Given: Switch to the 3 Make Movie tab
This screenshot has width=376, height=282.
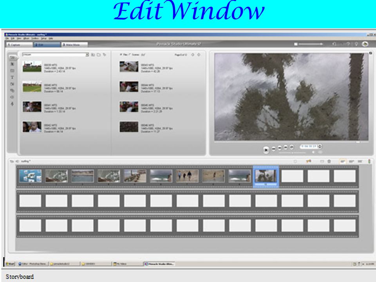Looking at the screenshot, I should [74, 45].
